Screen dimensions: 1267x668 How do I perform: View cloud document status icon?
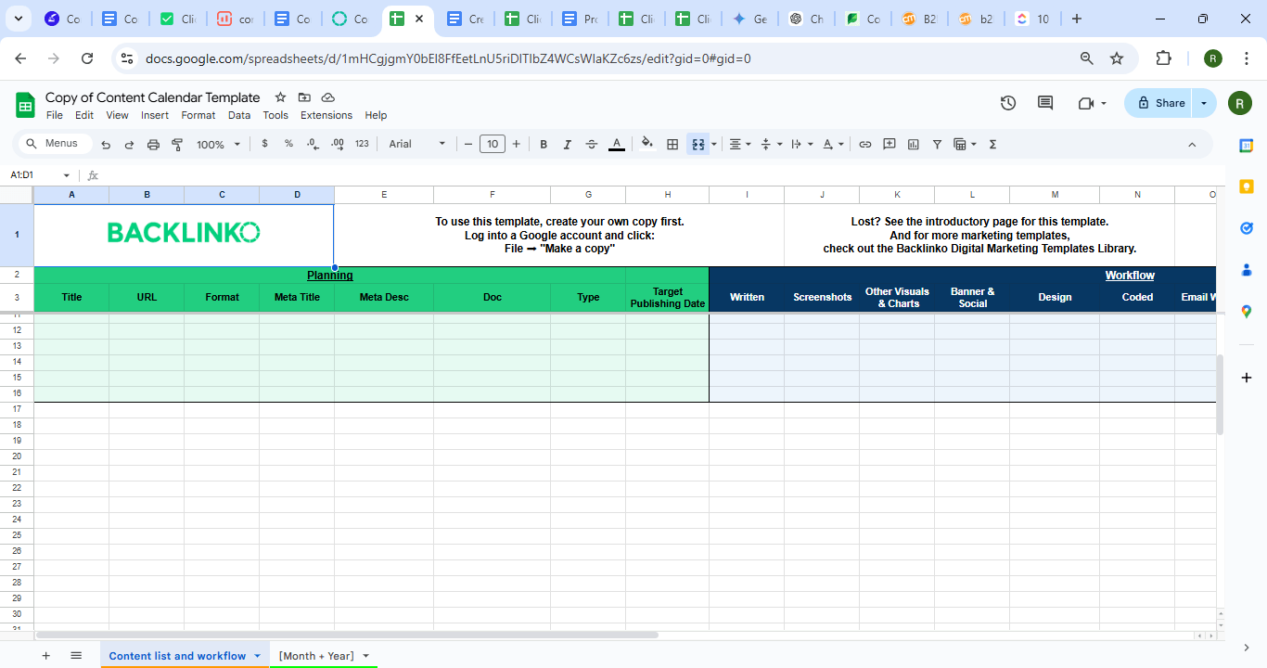click(x=328, y=97)
